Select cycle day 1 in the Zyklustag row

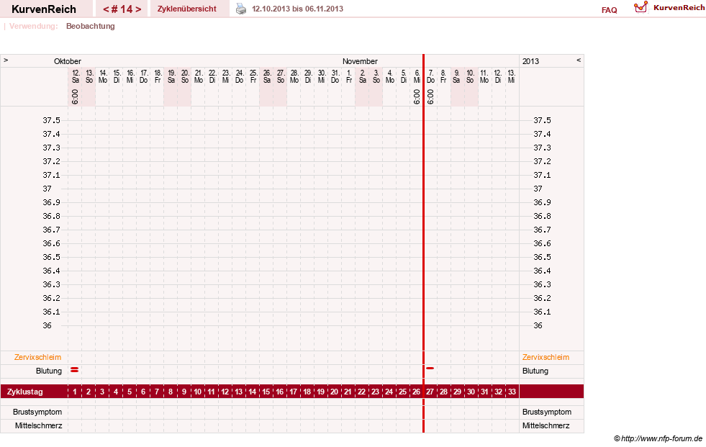(75, 392)
